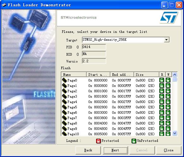Proceed with the Next button
This screenshot has height=157, width=184.
[x=115, y=150]
